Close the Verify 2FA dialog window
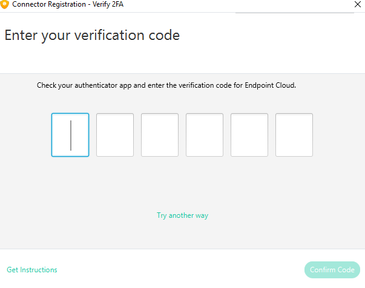This screenshot has width=365, height=288. click(x=358, y=4)
